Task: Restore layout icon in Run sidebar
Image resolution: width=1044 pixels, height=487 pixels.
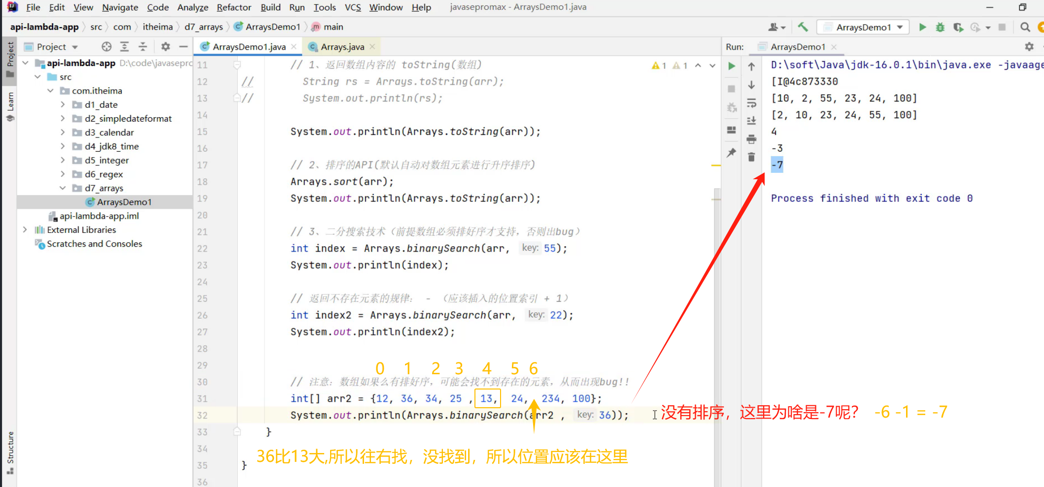Action: pos(732,130)
